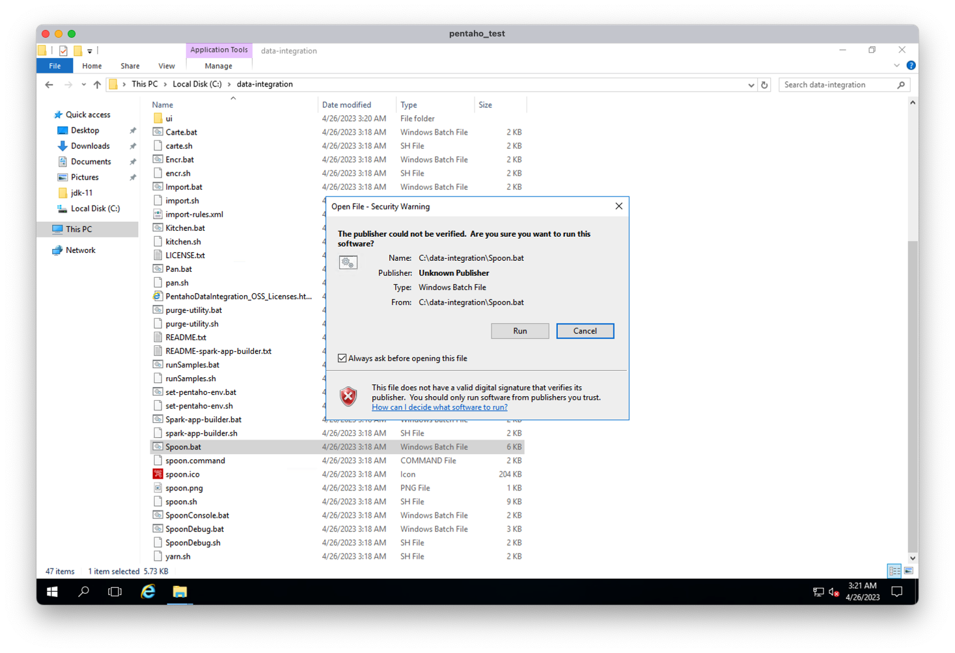Click the New Folder quick access icon
Viewport: 955px width, 653px height.
tap(77, 50)
